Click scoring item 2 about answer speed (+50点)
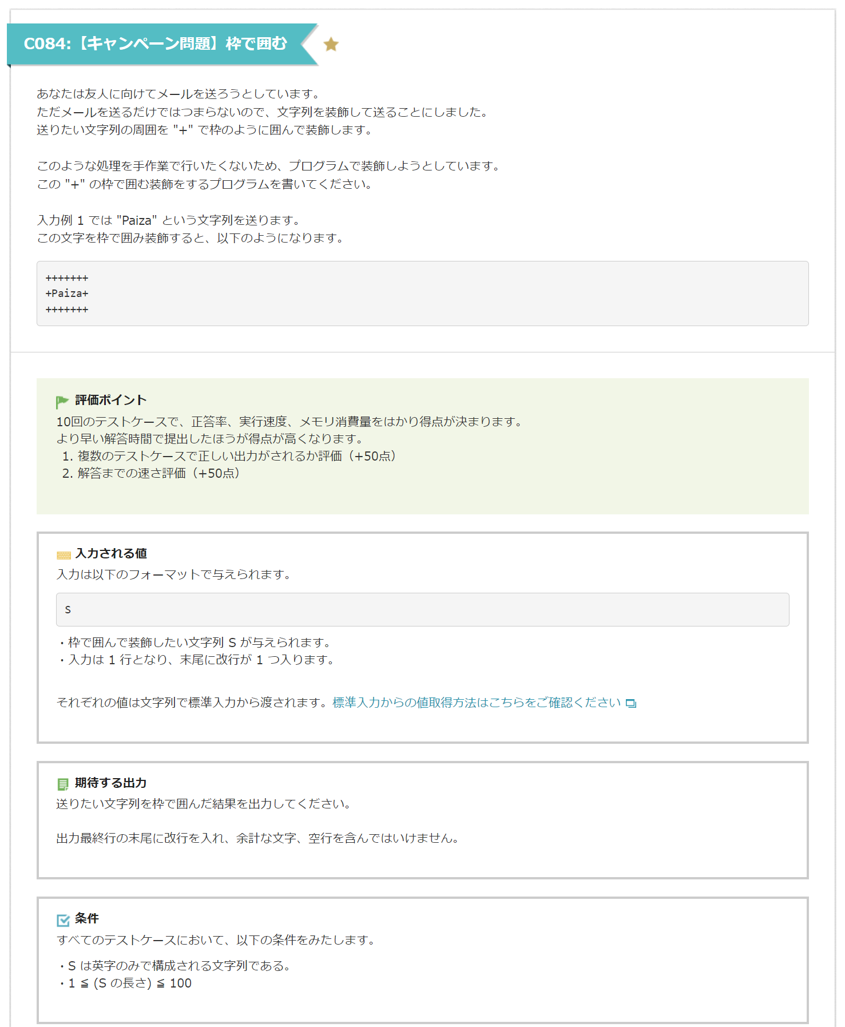Viewport: 845px width, 1027px height. coord(151,473)
